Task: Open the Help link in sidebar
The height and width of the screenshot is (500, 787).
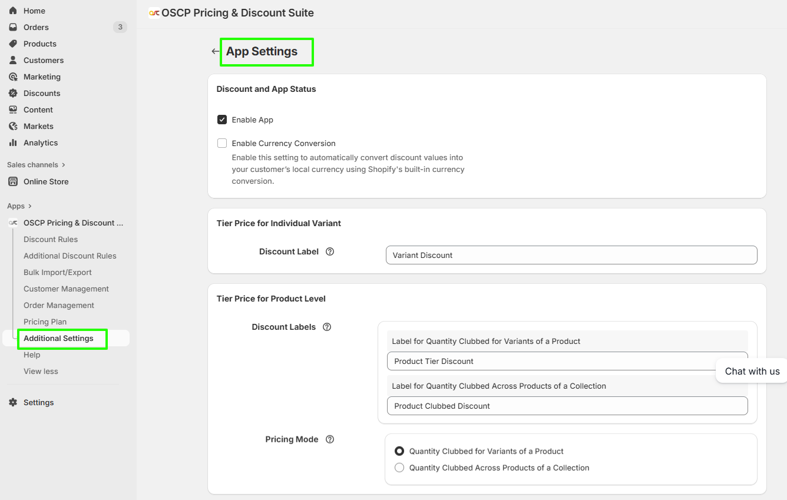Action: (x=32, y=355)
